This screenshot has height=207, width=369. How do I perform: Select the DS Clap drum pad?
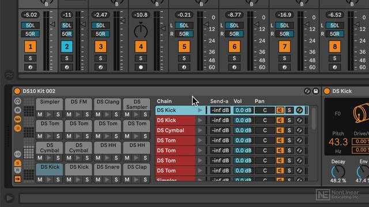point(137,170)
